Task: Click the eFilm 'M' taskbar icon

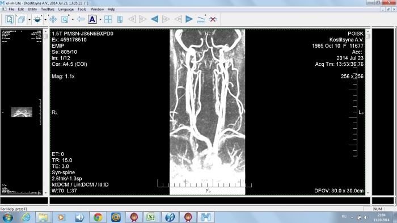Action: click(205, 217)
